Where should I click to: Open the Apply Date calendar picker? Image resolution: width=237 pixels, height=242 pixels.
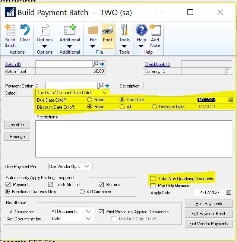tap(229, 192)
